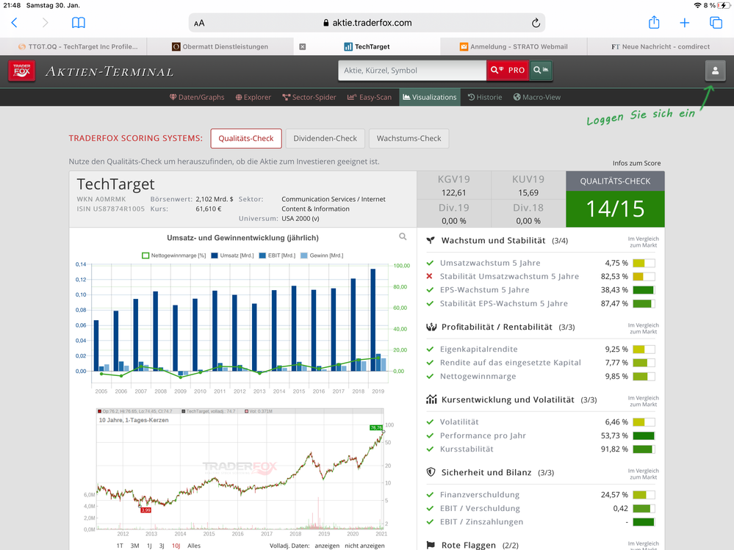Tap the Safari share icon
Image resolution: width=734 pixels, height=550 pixels.
(x=653, y=23)
